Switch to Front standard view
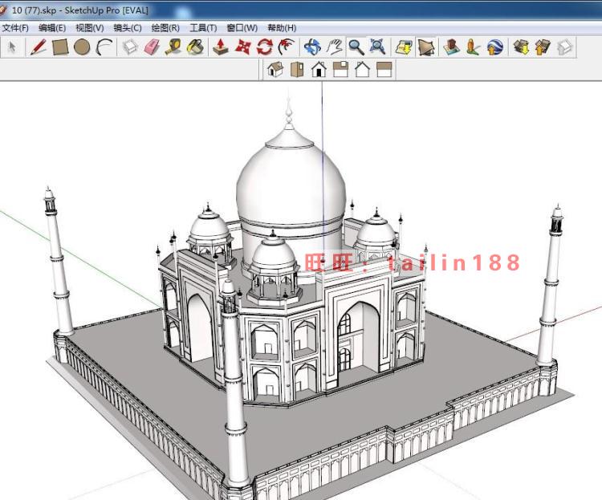Screen dimensions: 602x500 [319, 70]
